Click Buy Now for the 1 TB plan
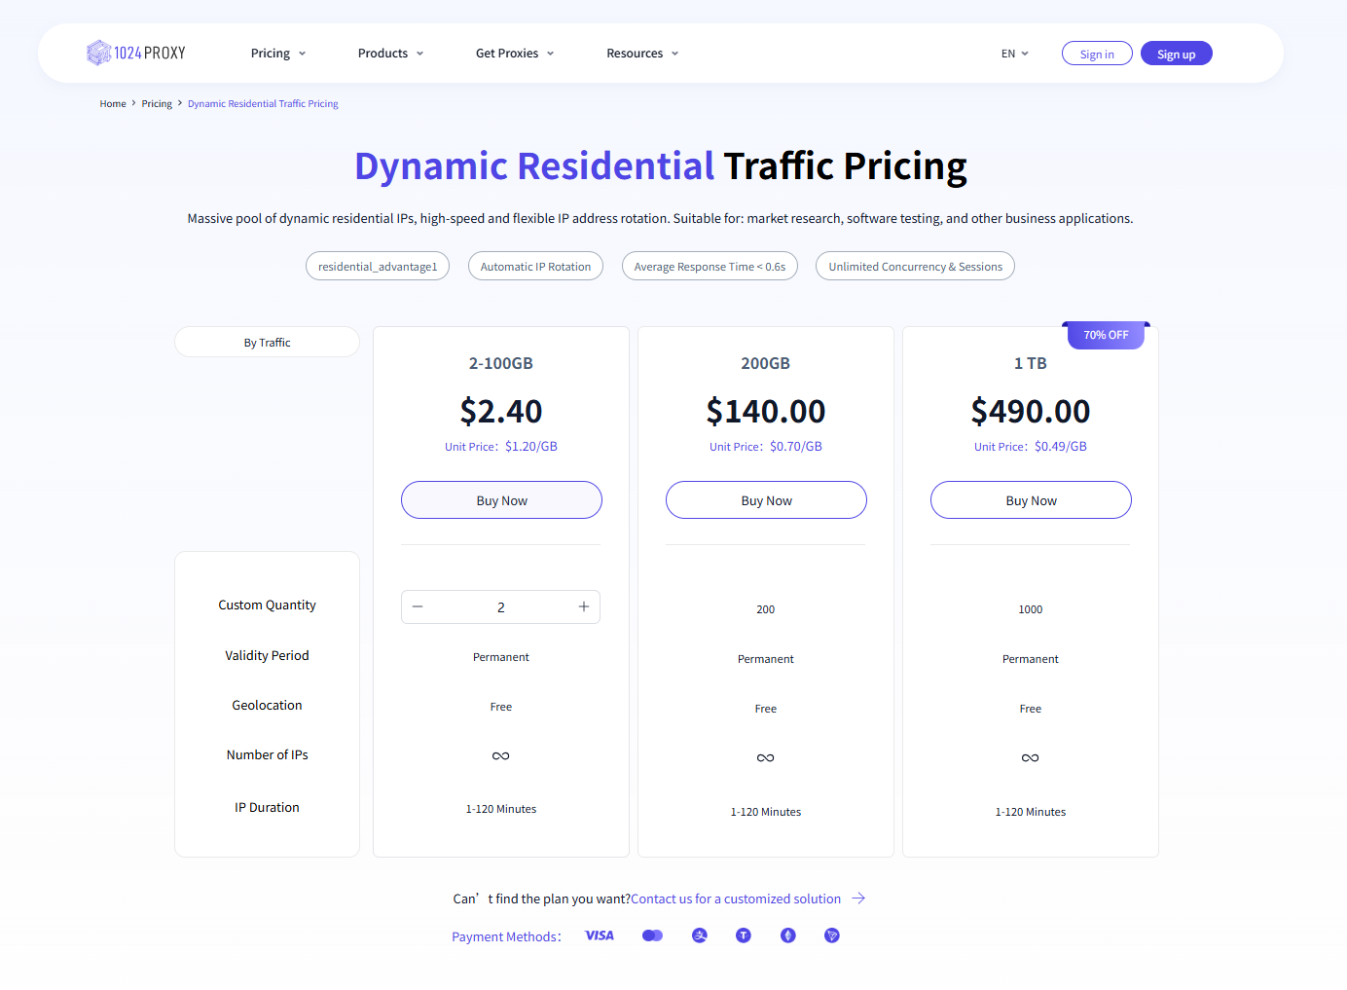This screenshot has height=990, width=1347. coord(1031,500)
